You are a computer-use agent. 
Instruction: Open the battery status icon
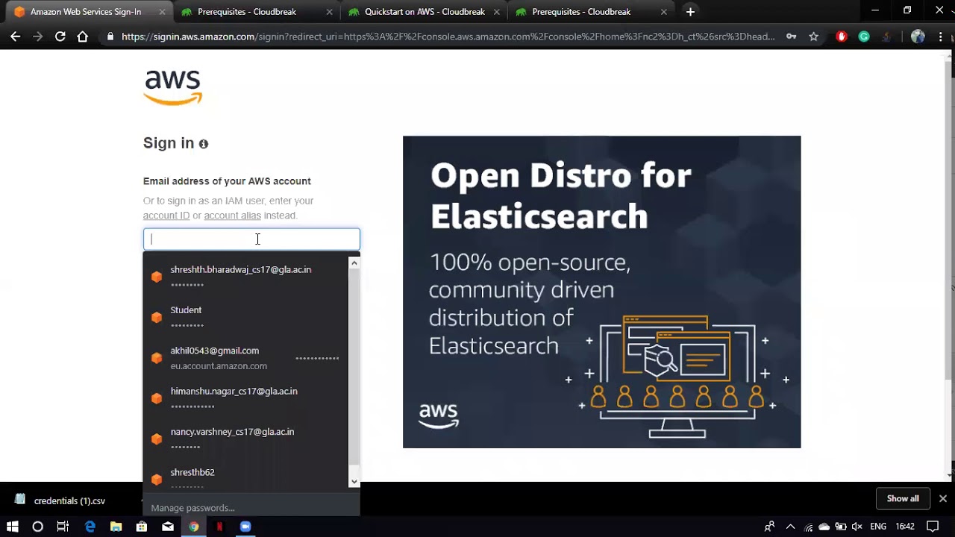pyautogui.click(x=841, y=527)
